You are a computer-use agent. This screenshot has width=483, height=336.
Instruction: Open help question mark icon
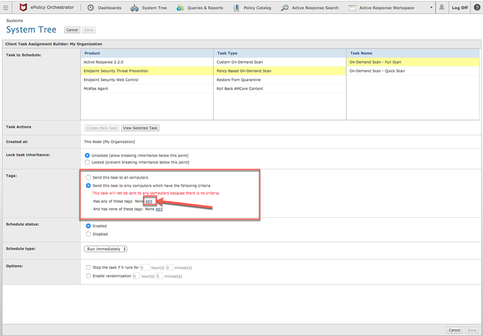pos(477,8)
